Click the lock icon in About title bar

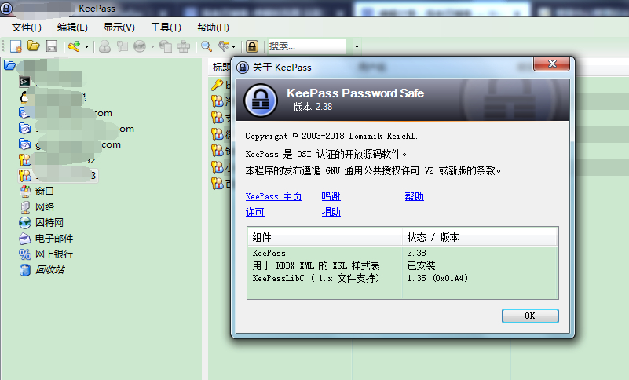(x=243, y=67)
